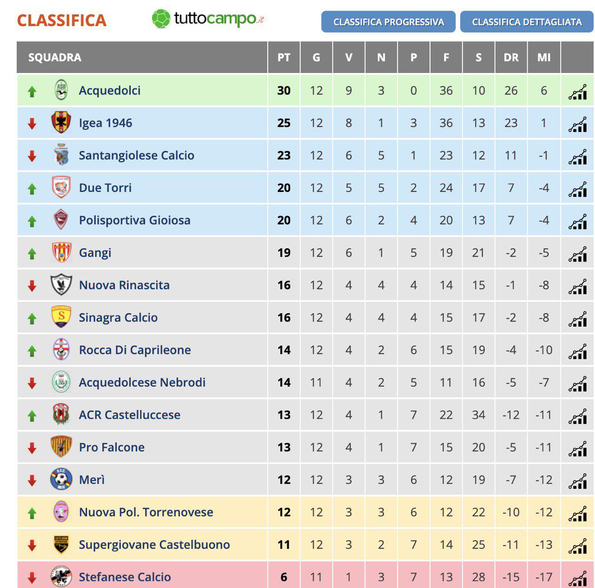Open Stefanese Calcio trend chart icon
This screenshot has width=595, height=588.
pos(577,578)
